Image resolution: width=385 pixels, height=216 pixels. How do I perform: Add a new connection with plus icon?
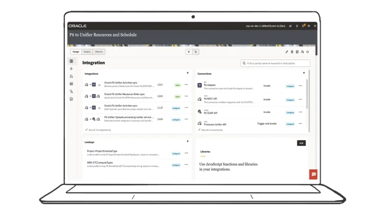coord(304,73)
